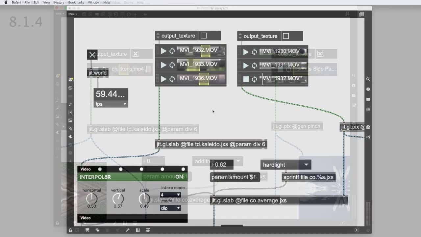
Task: Open the list view icon in right toolbar
Action: click(368, 109)
